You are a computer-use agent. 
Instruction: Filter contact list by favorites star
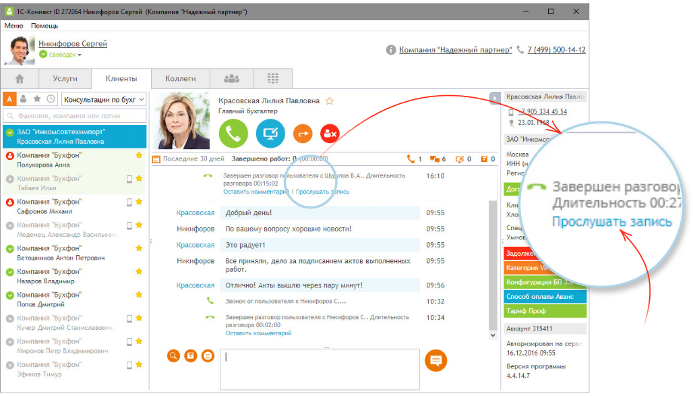37,99
